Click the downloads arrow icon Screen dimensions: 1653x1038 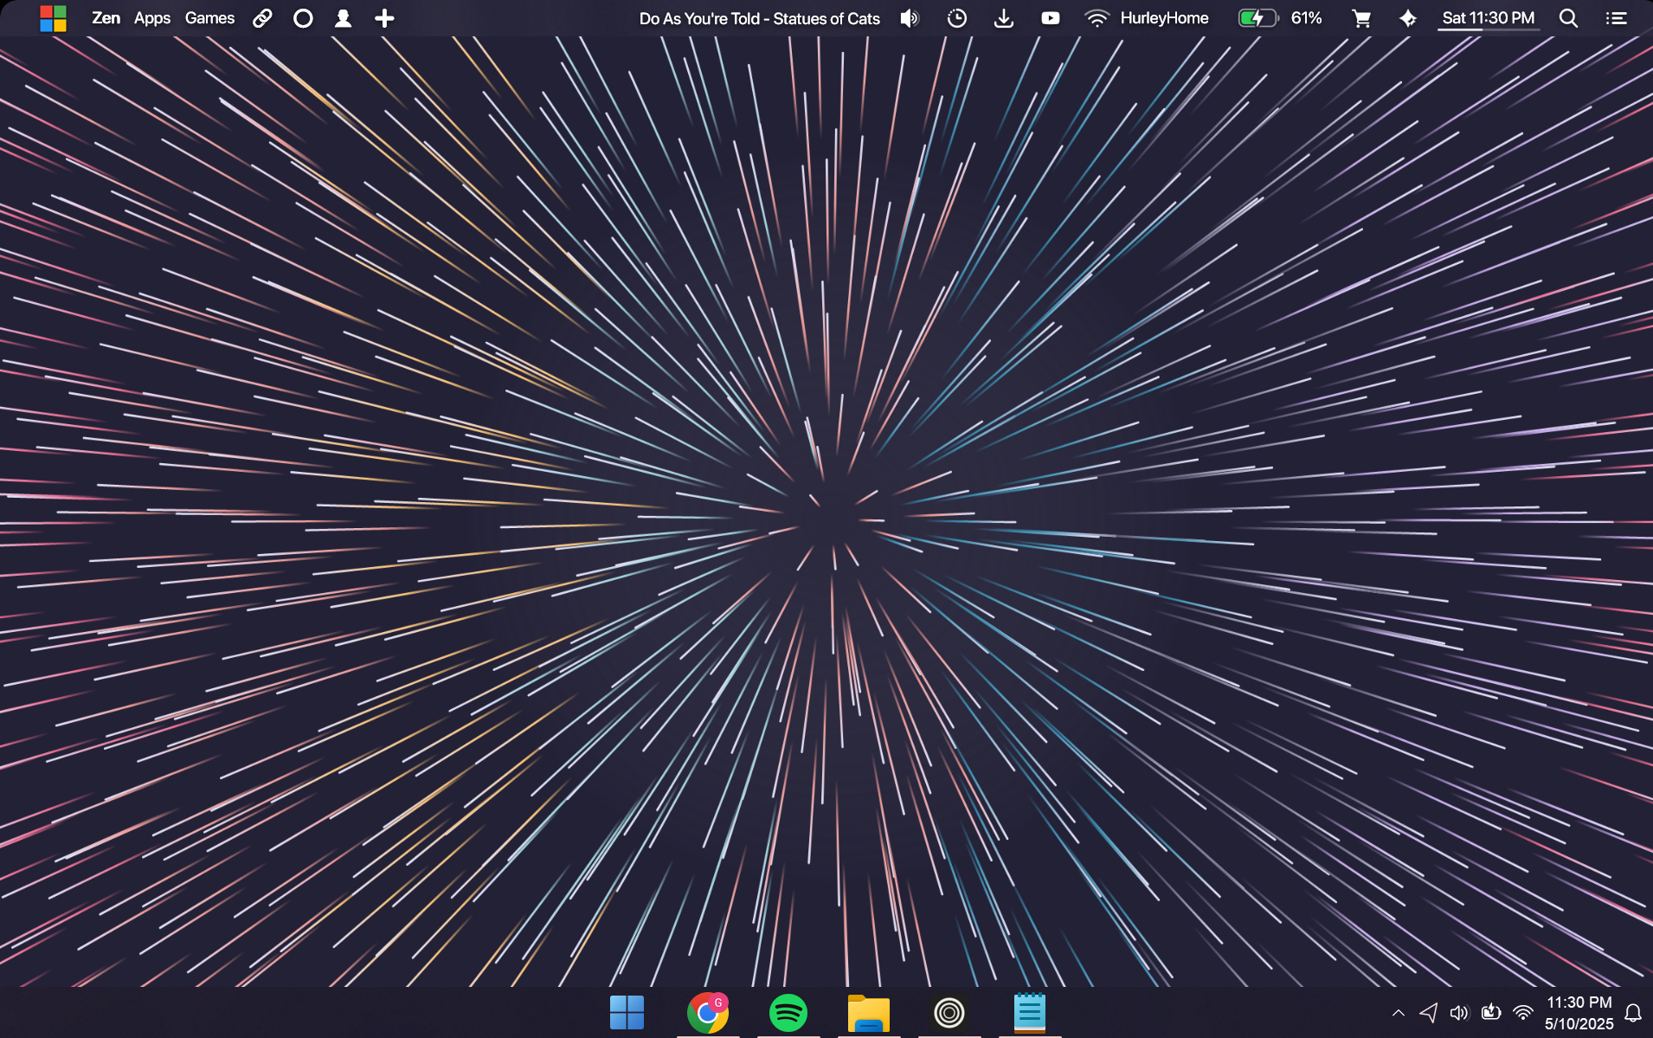click(1003, 18)
